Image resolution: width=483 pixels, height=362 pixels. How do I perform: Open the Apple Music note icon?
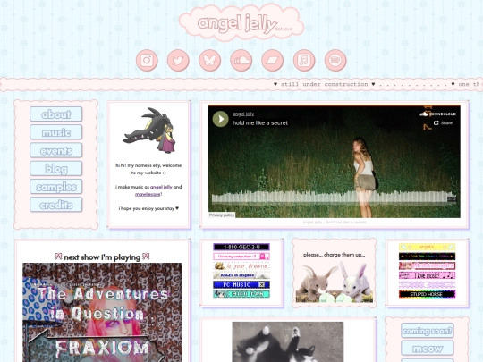pos(304,61)
